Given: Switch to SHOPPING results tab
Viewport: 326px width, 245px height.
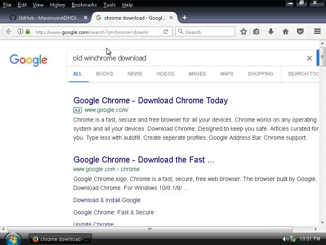Looking at the screenshot, I should (x=260, y=74).
